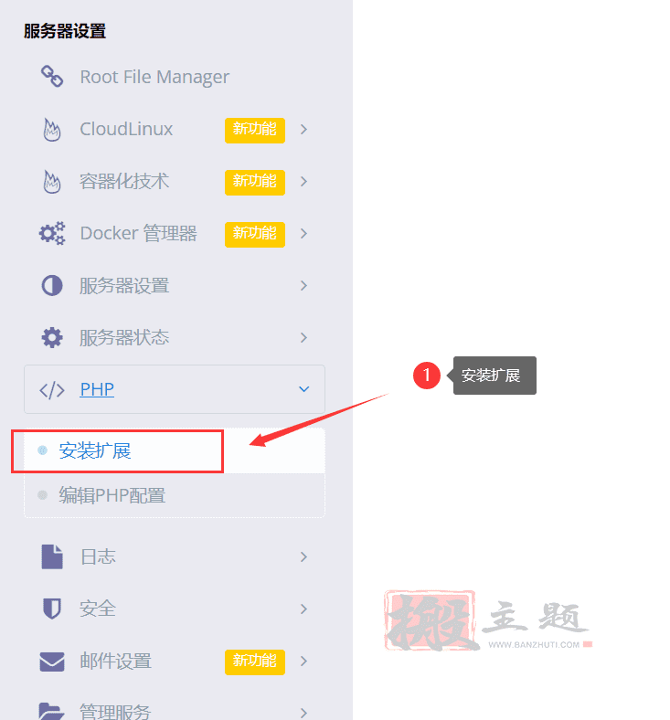
Task: Click the 新功能 badge beside 容器化技术
Action: coord(255,182)
